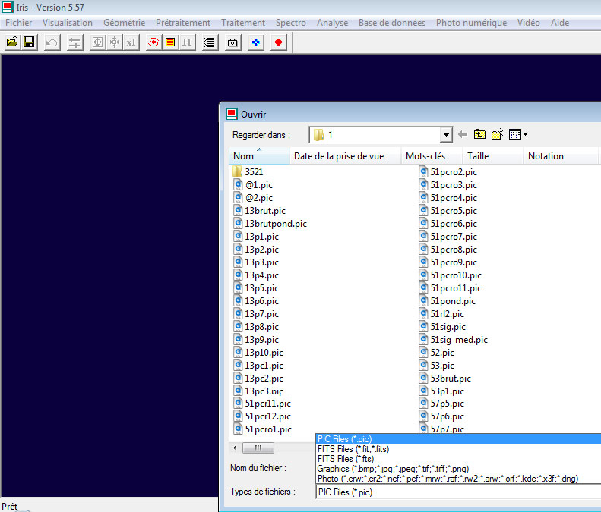Viewport: 601px width, 512px height.
Task: Select file 13p10.pic
Action: click(x=259, y=353)
